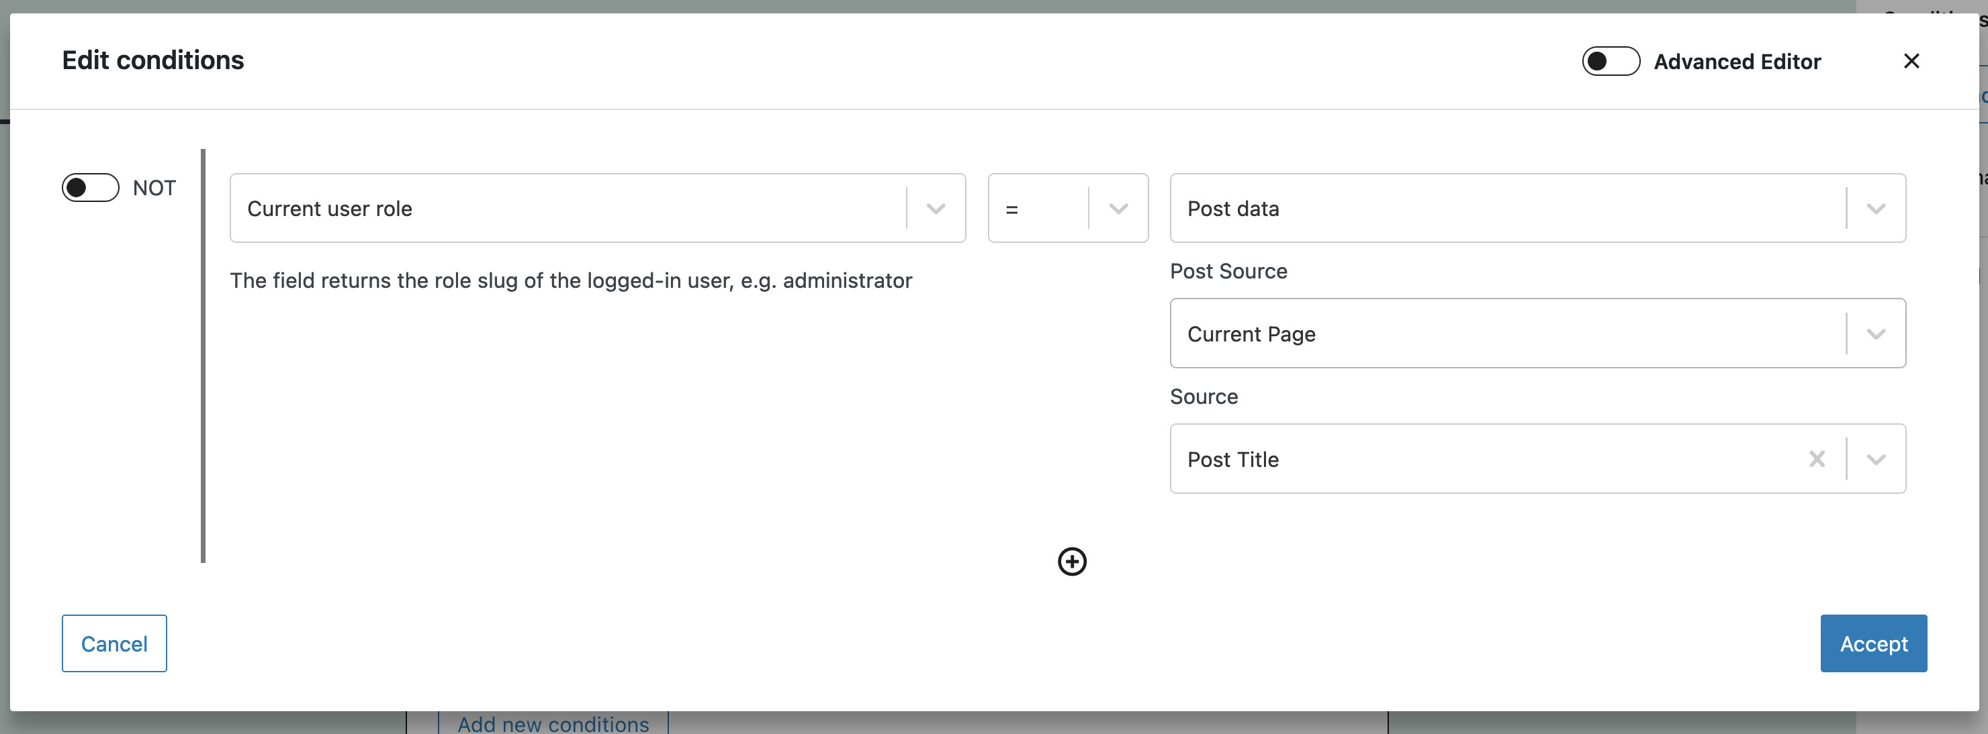Click the Cancel button

click(x=114, y=643)
